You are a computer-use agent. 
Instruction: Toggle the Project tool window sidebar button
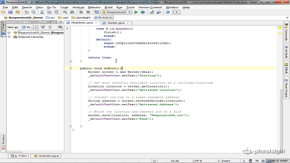(x=3, y=29)
